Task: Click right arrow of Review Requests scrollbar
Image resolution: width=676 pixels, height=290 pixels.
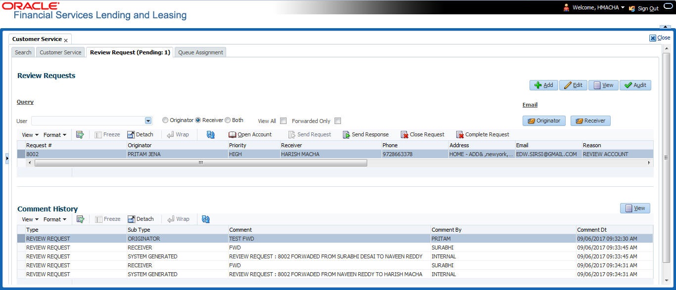Action: 649,163
